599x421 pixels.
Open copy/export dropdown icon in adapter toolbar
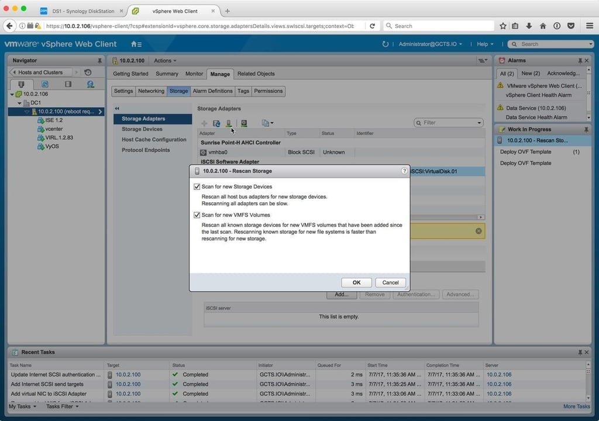click(x=267, y=123)
